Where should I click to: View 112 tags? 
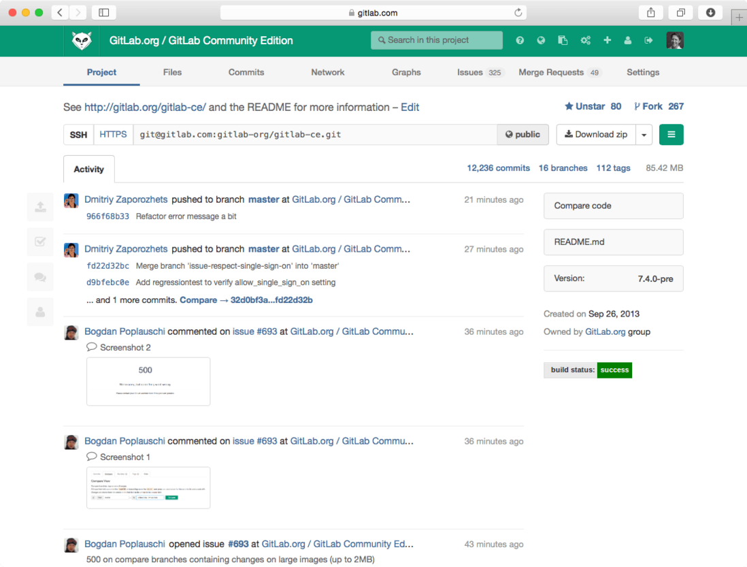(613, 167)
